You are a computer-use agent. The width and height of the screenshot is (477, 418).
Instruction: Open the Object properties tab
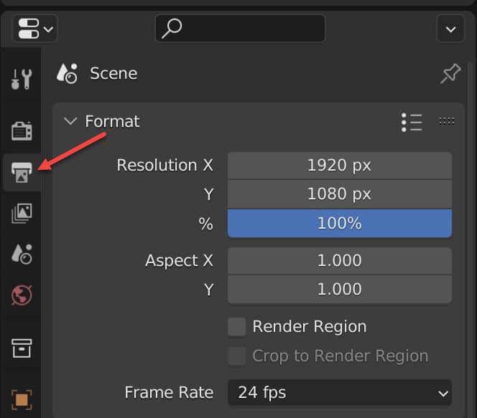coord(22,399)
